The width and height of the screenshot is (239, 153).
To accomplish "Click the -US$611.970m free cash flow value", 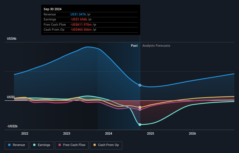I will [81, 25].
